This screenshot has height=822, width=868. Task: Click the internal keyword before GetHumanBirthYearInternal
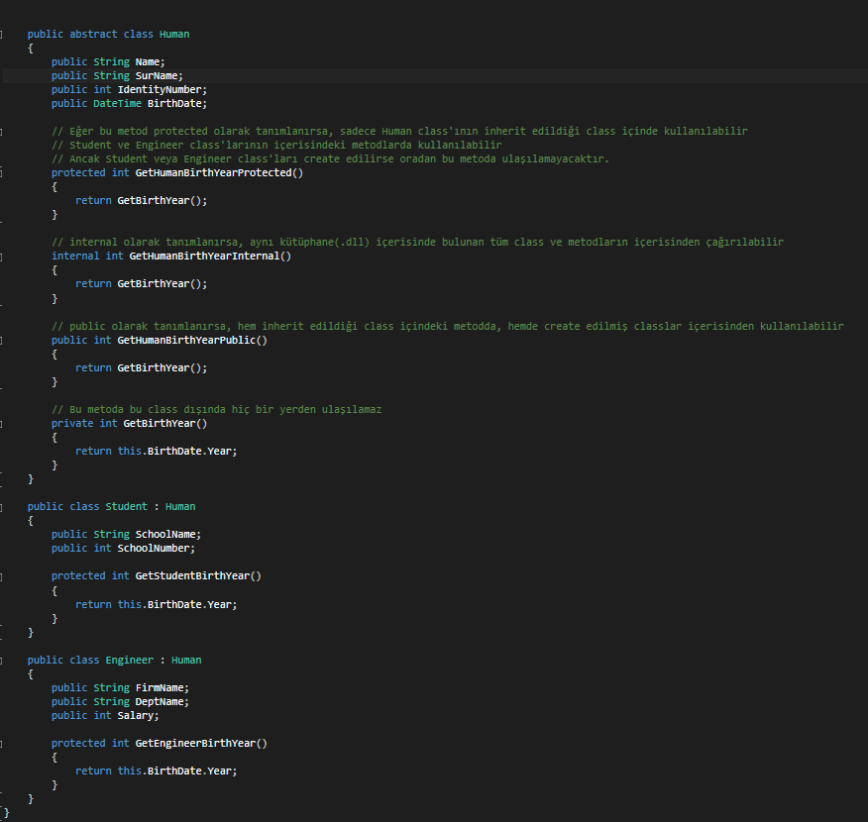point(75,257)
